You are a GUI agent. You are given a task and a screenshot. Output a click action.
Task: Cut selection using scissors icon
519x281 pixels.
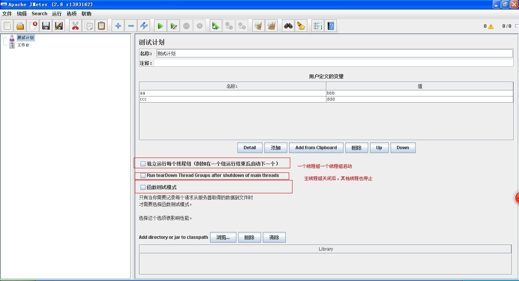[75, 26]
